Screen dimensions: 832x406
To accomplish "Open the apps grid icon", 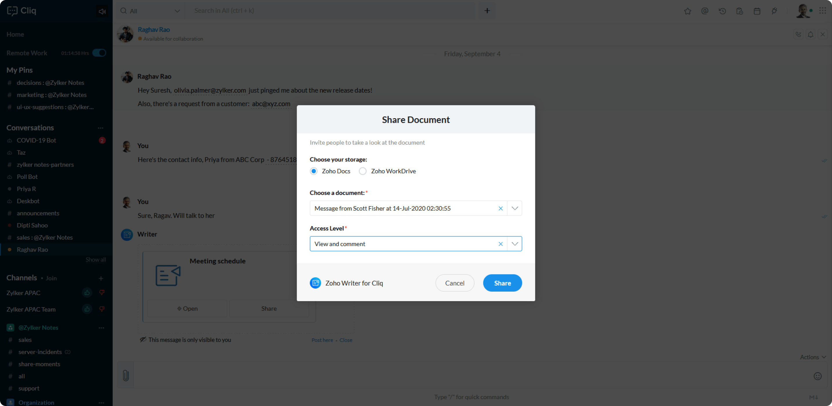I will tap(822, 11).
